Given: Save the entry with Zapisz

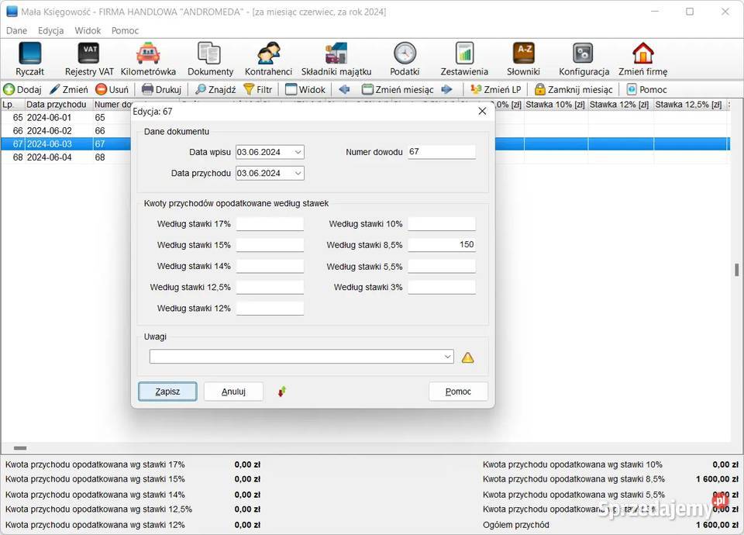Looking at the screenshot, I should coord(167,392).
